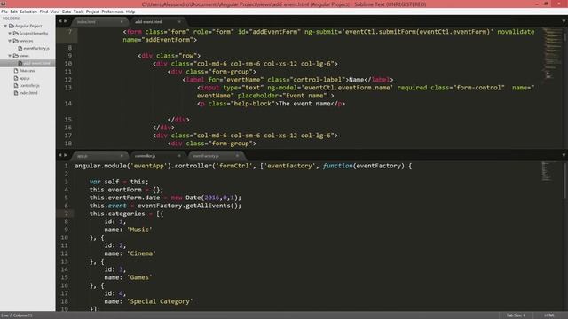The height and width of the screenshot is (319, 568).
Task: Click the services folder icon in sidebar
Action: point(16,41)
